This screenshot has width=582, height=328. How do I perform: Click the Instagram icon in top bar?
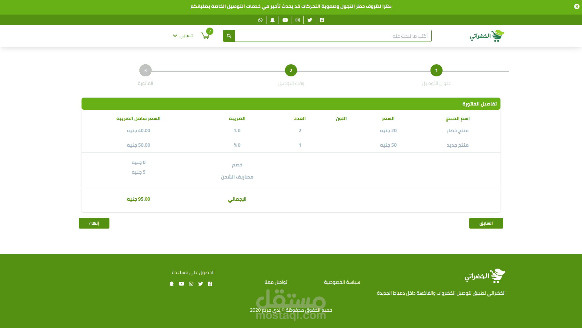coord(298,20)
